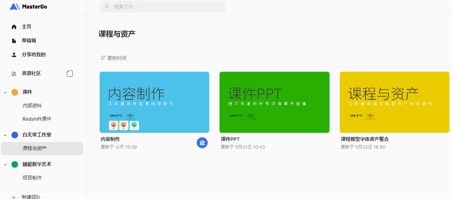
Task: Click the 课程模型字体资产整合 file name
Action: pyautogui.click(x=365, y=139)
